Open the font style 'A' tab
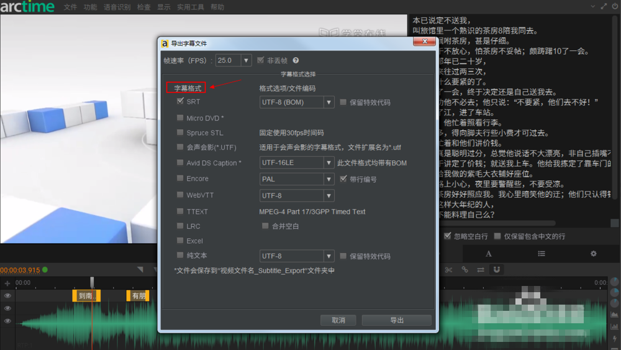Viewport: 621px width, 350px height. pyautogui.click(x=488, y=254)
